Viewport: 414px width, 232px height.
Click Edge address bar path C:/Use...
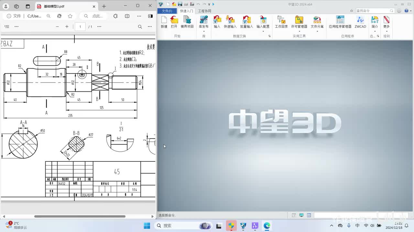[x=34, y=16]
